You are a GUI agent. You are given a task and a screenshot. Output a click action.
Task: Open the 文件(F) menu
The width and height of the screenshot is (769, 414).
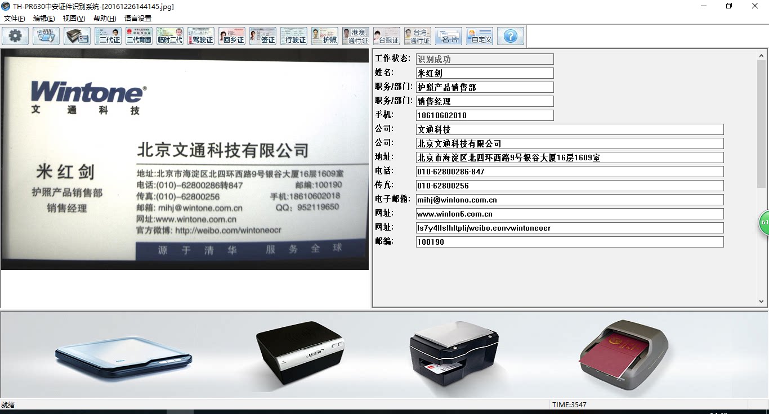click(15, 19)
